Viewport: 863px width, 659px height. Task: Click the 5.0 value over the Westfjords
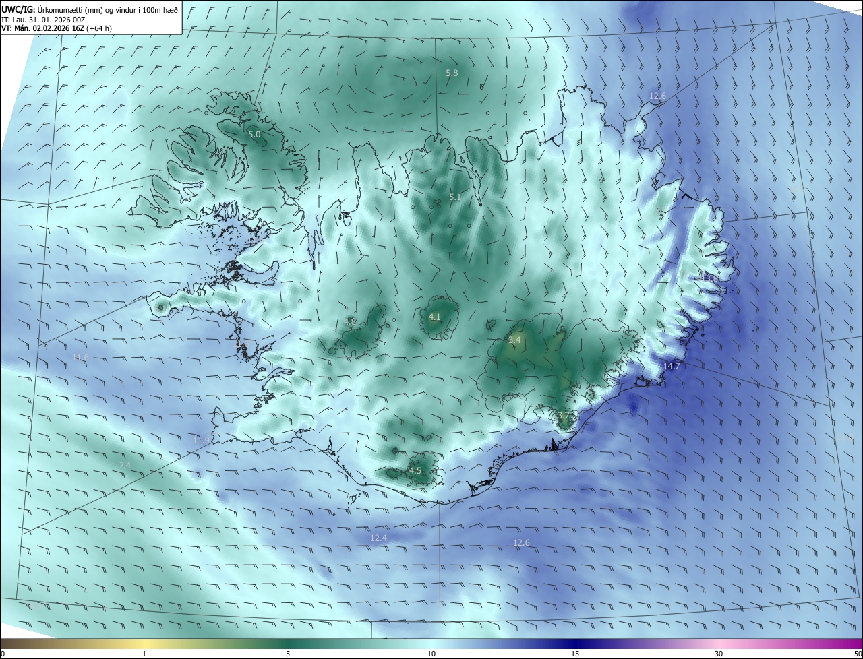click(x=254, y=135)
